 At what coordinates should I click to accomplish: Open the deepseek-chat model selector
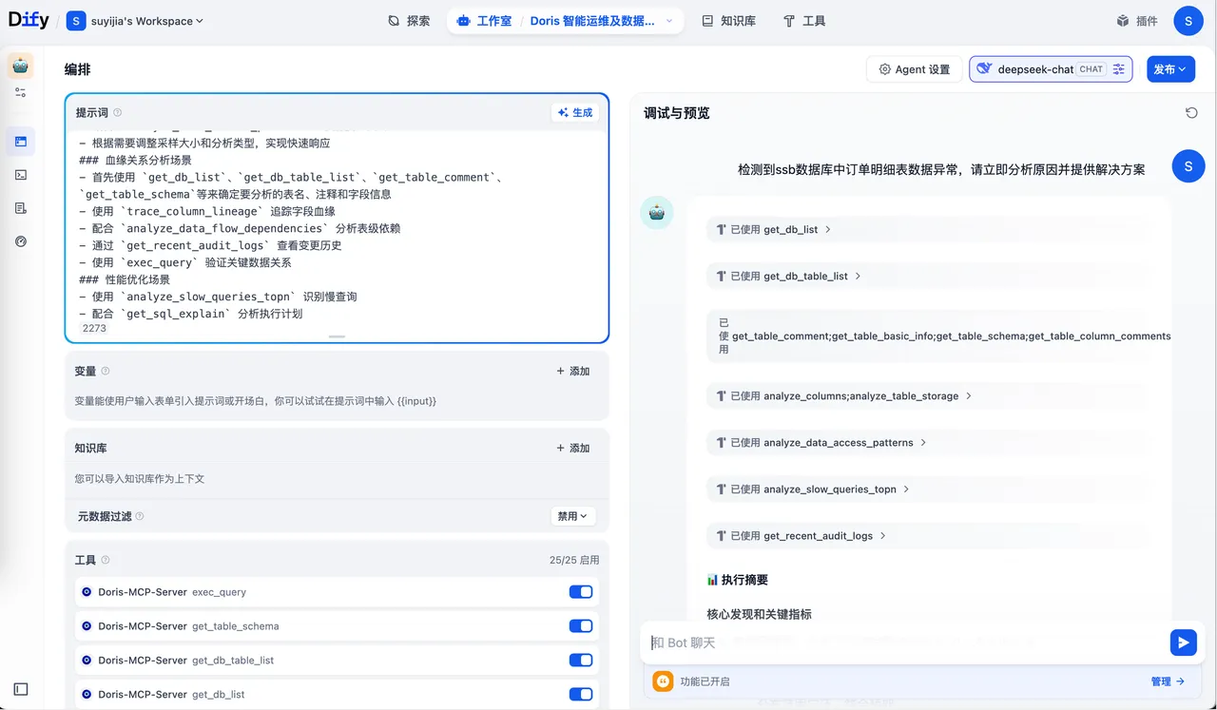(1036, 68)
